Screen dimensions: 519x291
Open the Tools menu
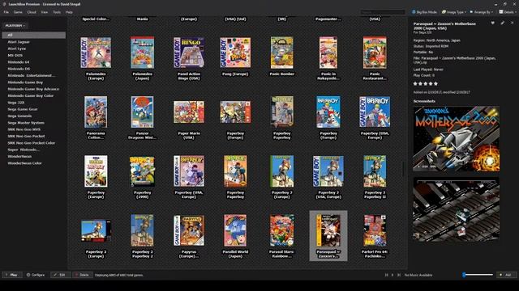tap(57, 12)
